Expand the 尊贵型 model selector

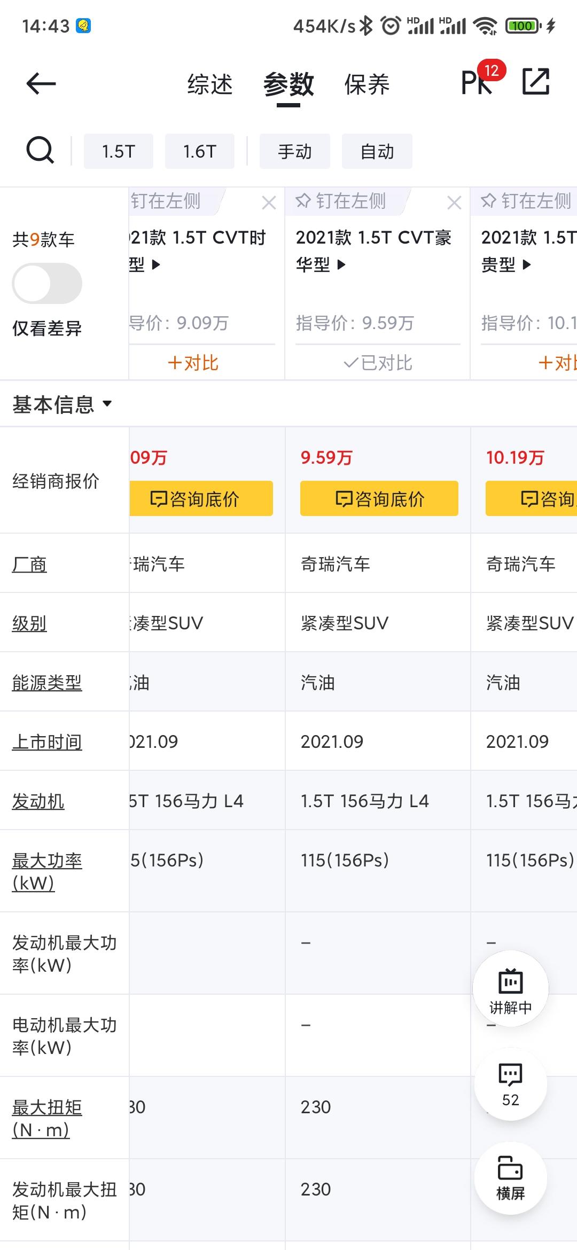pyautogui.click(x=529, y=251)
